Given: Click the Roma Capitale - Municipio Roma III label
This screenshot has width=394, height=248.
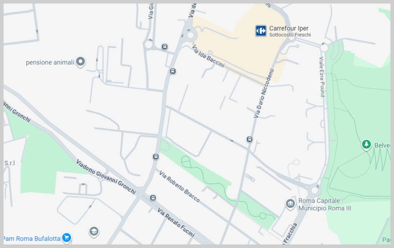Looking at the screenshot, I should (x=325, y=204).
